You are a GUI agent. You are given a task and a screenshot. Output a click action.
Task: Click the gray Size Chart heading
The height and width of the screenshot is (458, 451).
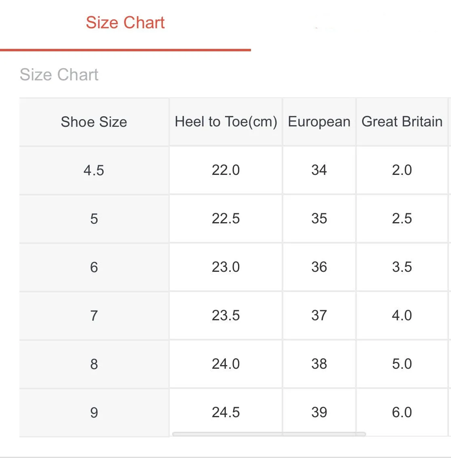point(59,74)
